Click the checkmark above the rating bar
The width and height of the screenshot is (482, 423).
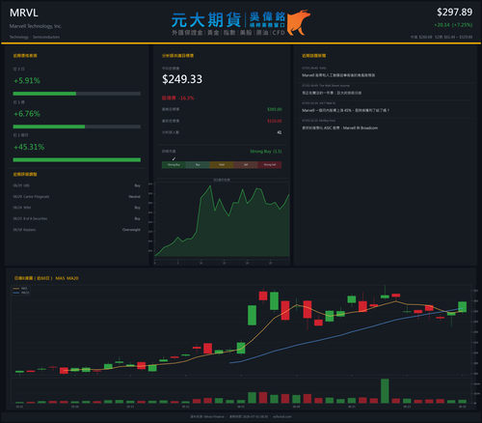[x=174, y=158]
